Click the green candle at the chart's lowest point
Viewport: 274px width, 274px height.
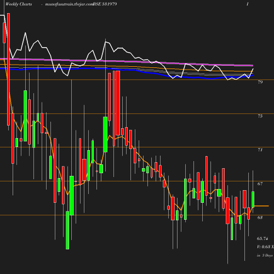67,230
